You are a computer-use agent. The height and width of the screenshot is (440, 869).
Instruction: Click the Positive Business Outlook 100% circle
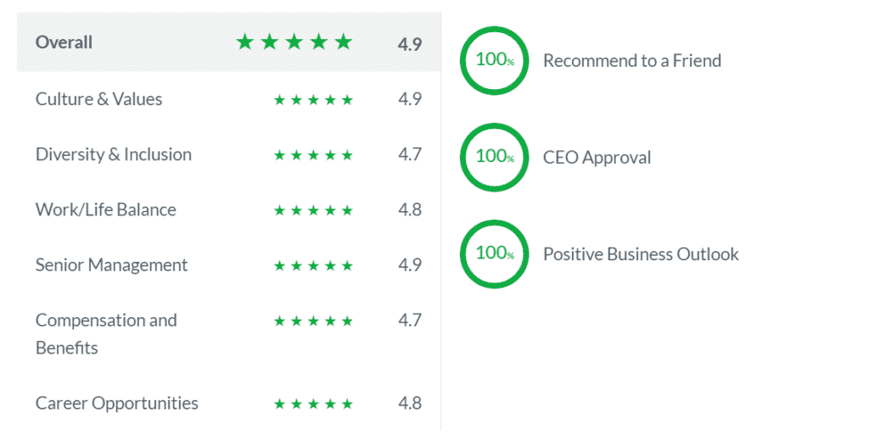click(494, 253)
